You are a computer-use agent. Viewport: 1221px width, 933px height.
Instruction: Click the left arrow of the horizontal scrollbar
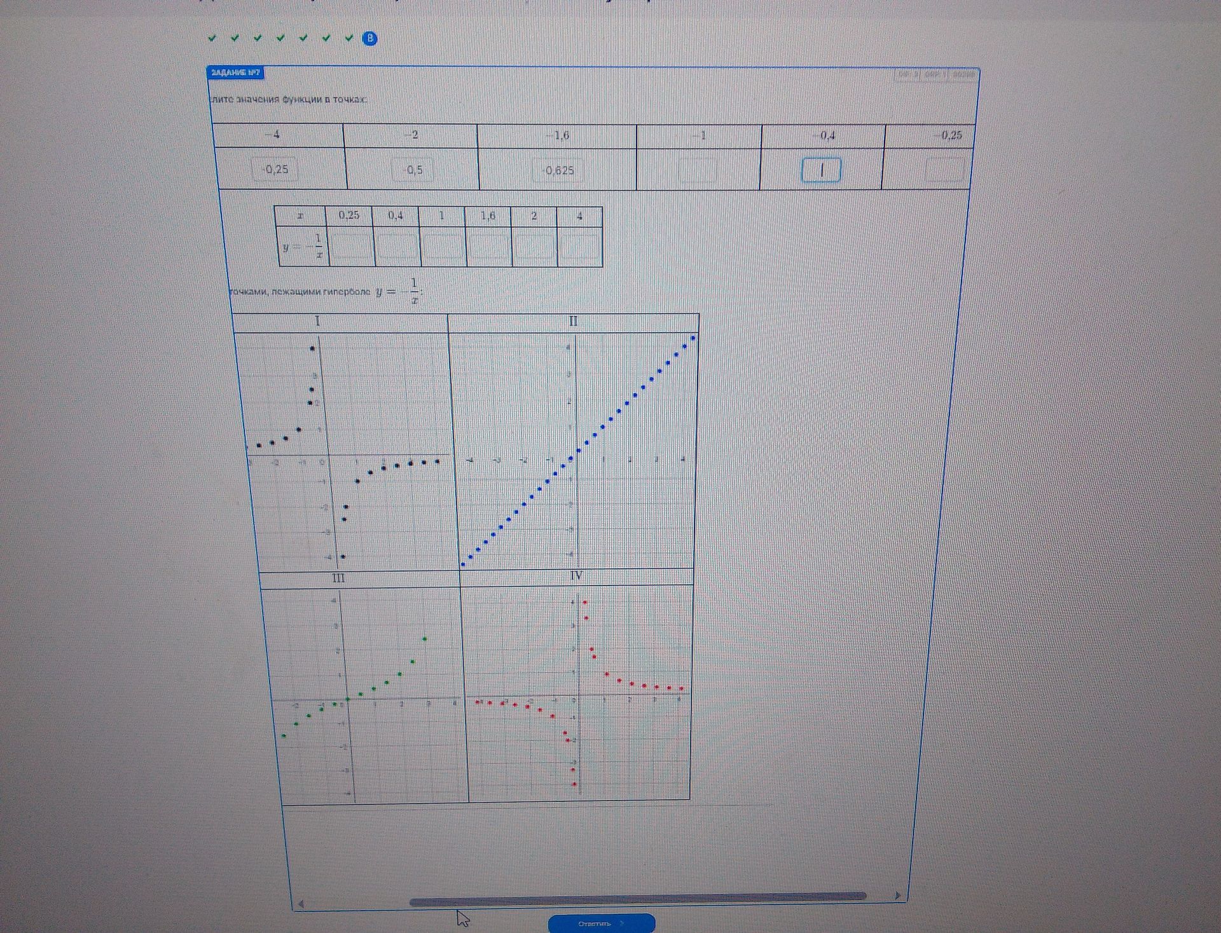click(x=301, y=903)
